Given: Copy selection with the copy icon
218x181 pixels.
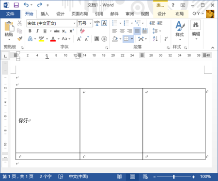Looking at the screenshot, I should click(19, 31).
